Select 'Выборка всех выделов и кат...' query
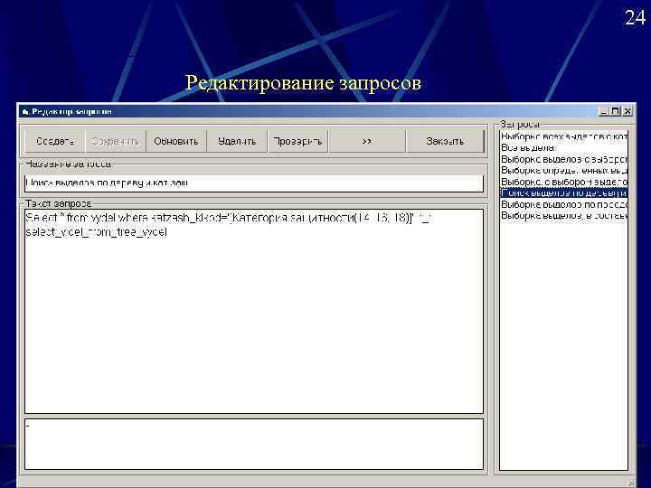 (563, 136)
